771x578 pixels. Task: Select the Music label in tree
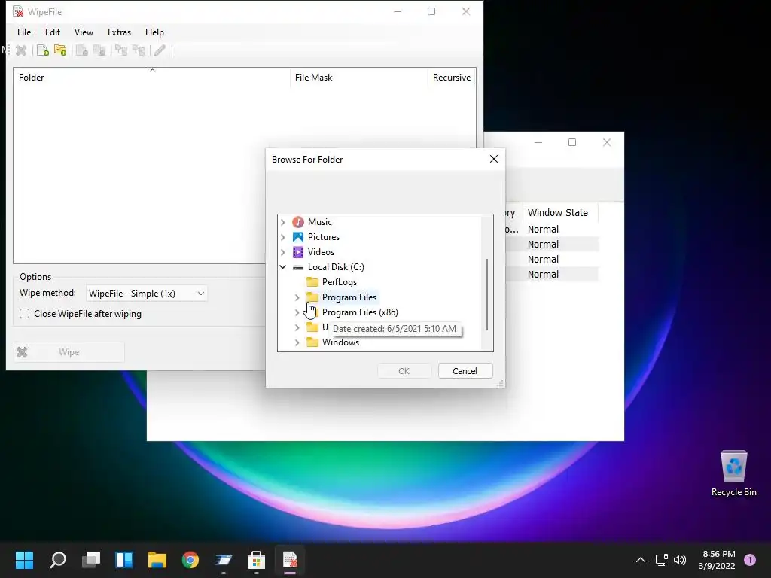click(x=319, y=222)
